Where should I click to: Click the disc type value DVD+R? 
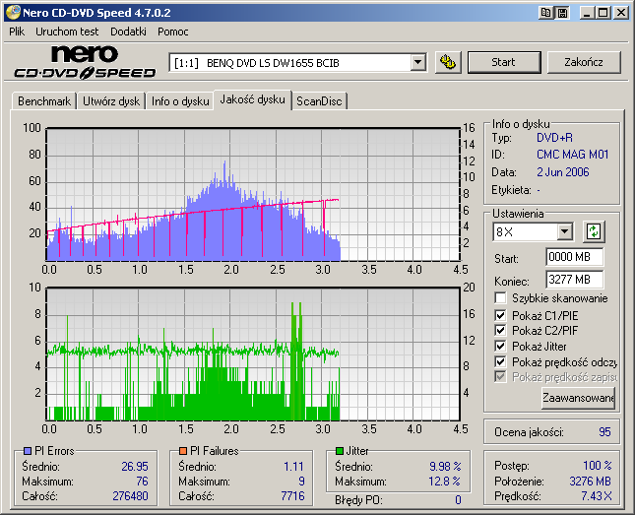coord(554,138)
